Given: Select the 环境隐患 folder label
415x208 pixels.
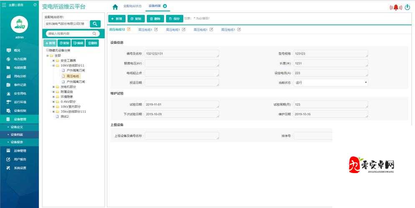Looking at the screenshot, I should pyautogui.click(x=67, y=97).
